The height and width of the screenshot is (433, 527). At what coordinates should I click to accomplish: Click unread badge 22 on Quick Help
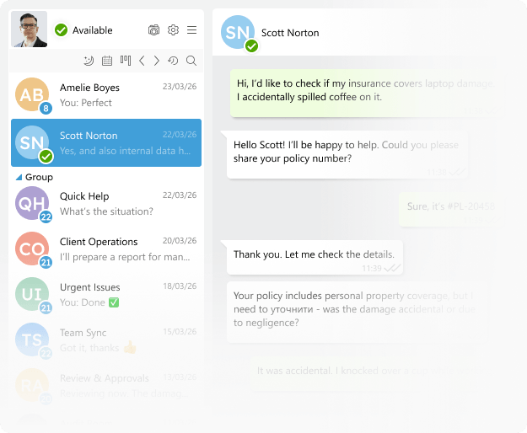(46, 217)
